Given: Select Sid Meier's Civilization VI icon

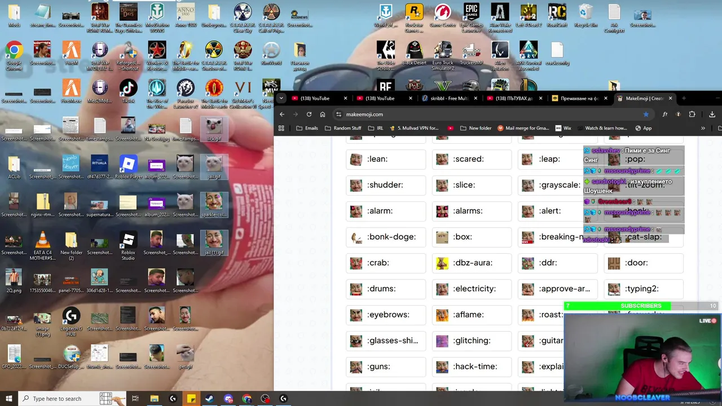Looking at the screenshot, I should [x=243, y=94].
